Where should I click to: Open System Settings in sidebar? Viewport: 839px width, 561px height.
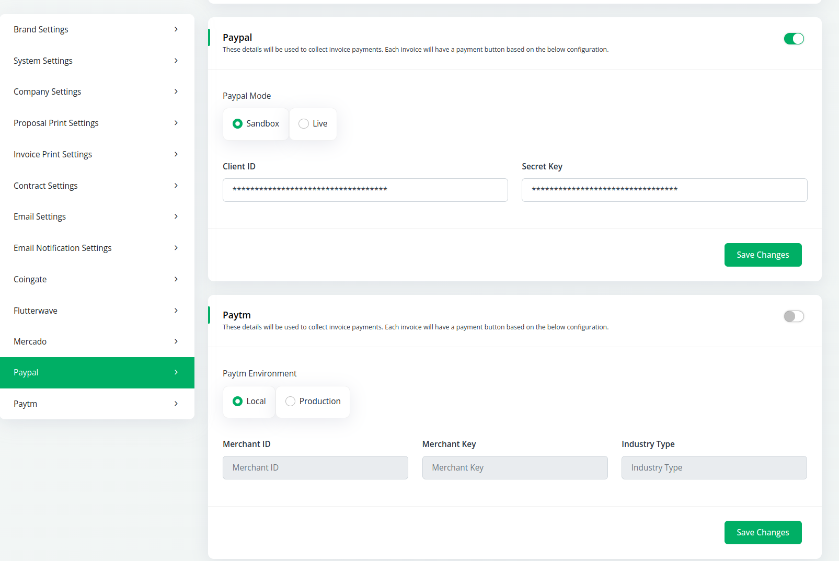pos(97,61)
